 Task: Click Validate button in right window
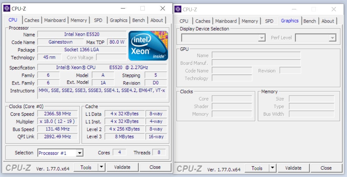click(293, 168)
